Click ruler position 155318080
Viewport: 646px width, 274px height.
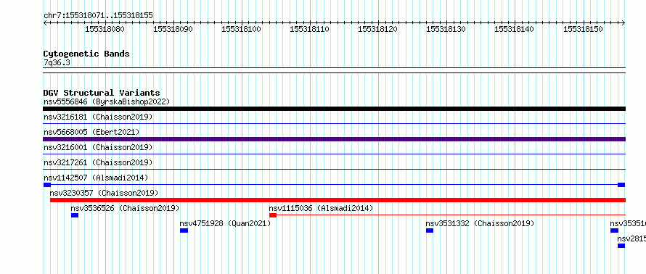[x=105, y=29]
